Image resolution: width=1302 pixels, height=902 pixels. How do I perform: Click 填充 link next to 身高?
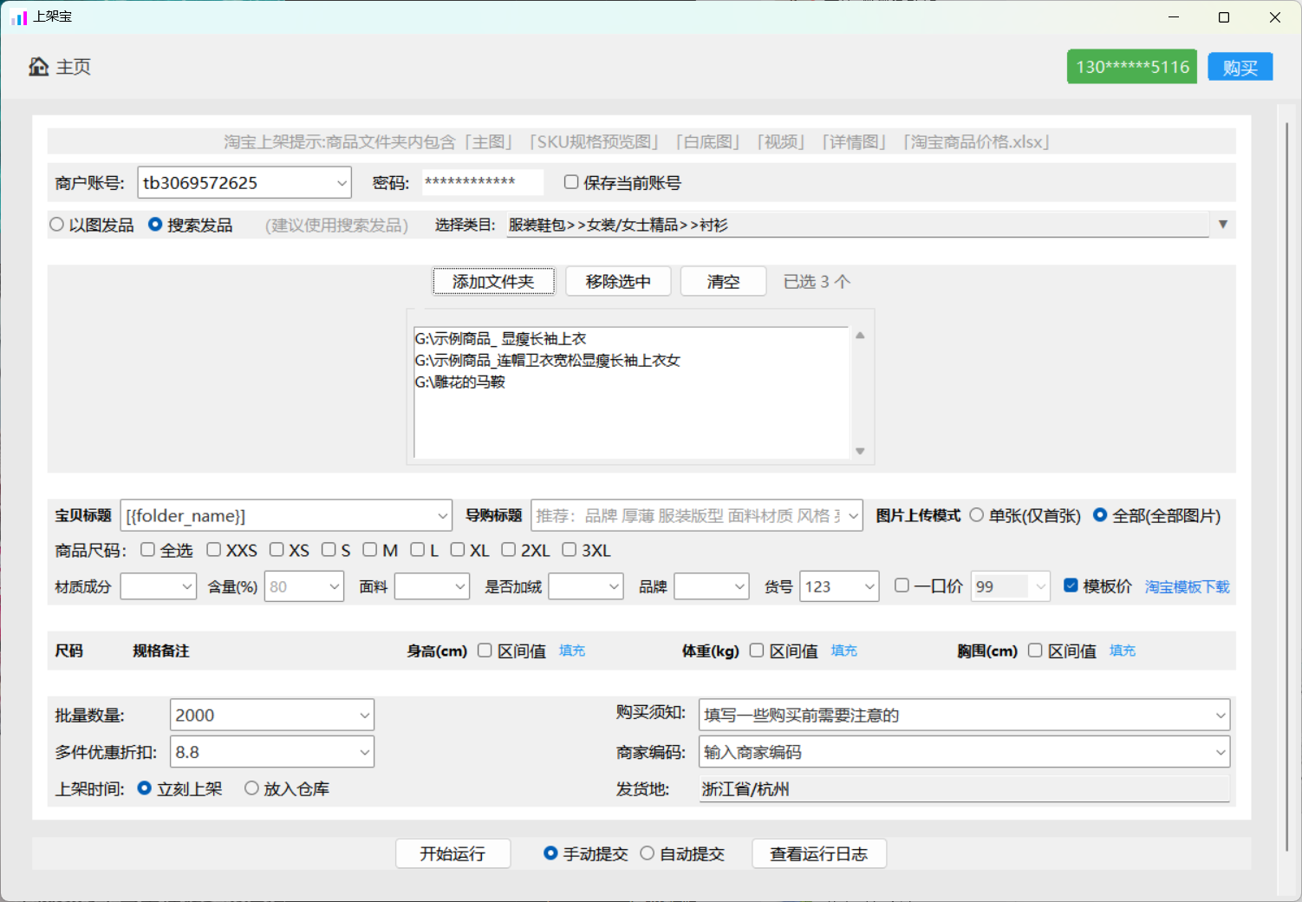click(572, 650)
